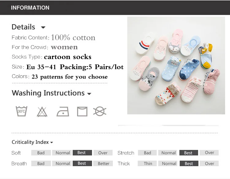
Task: Choose Thin option for Thick
Action: 148,163
